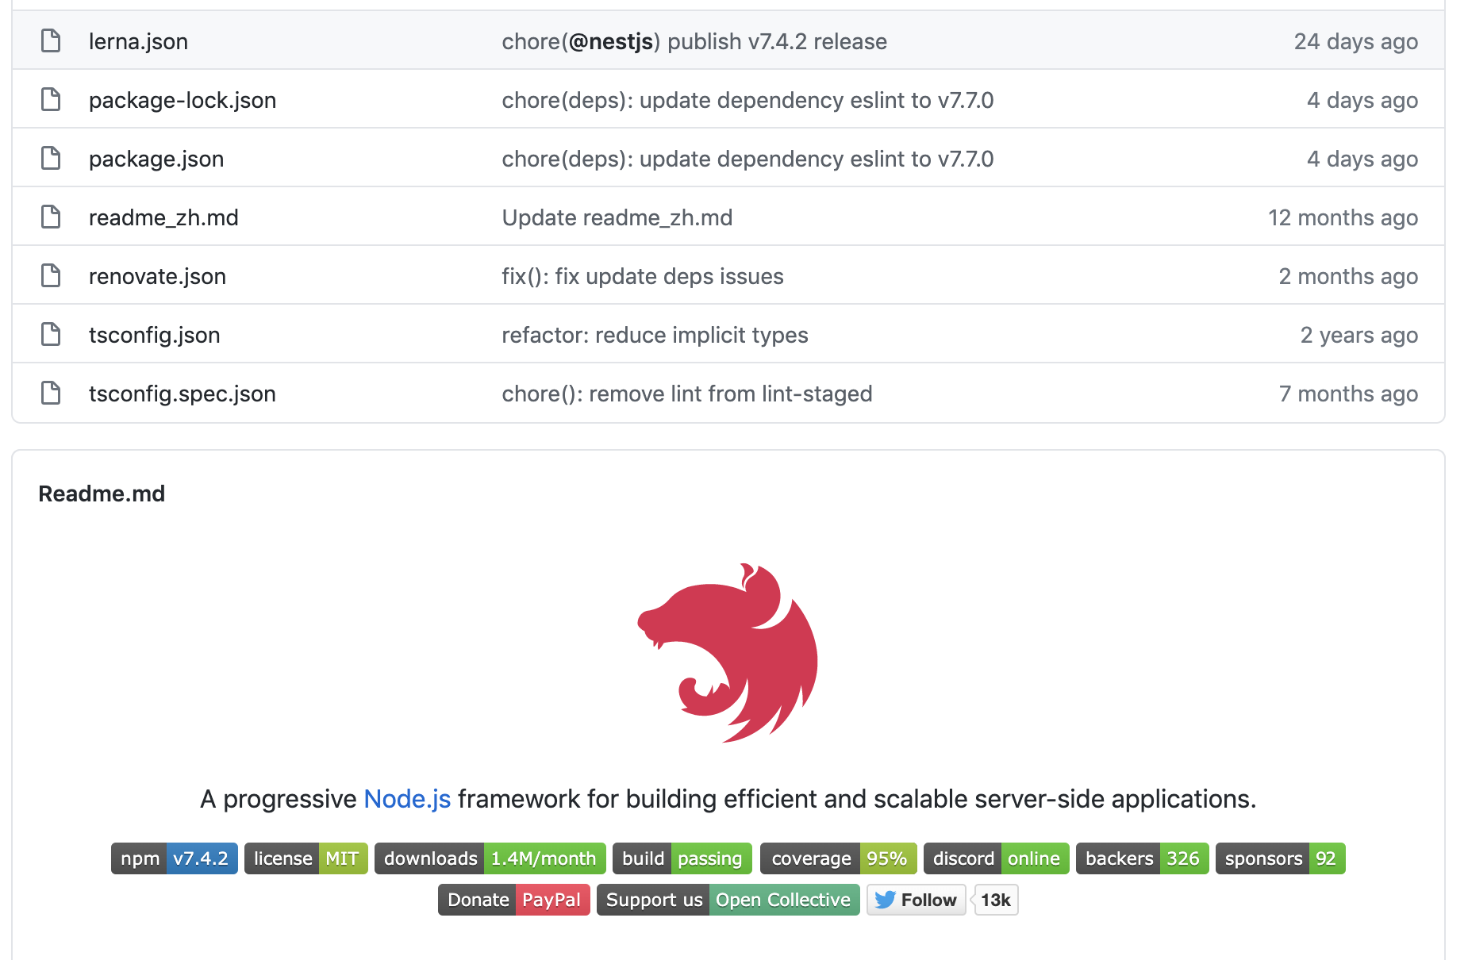Click the build passing badge

click(682, 858)
